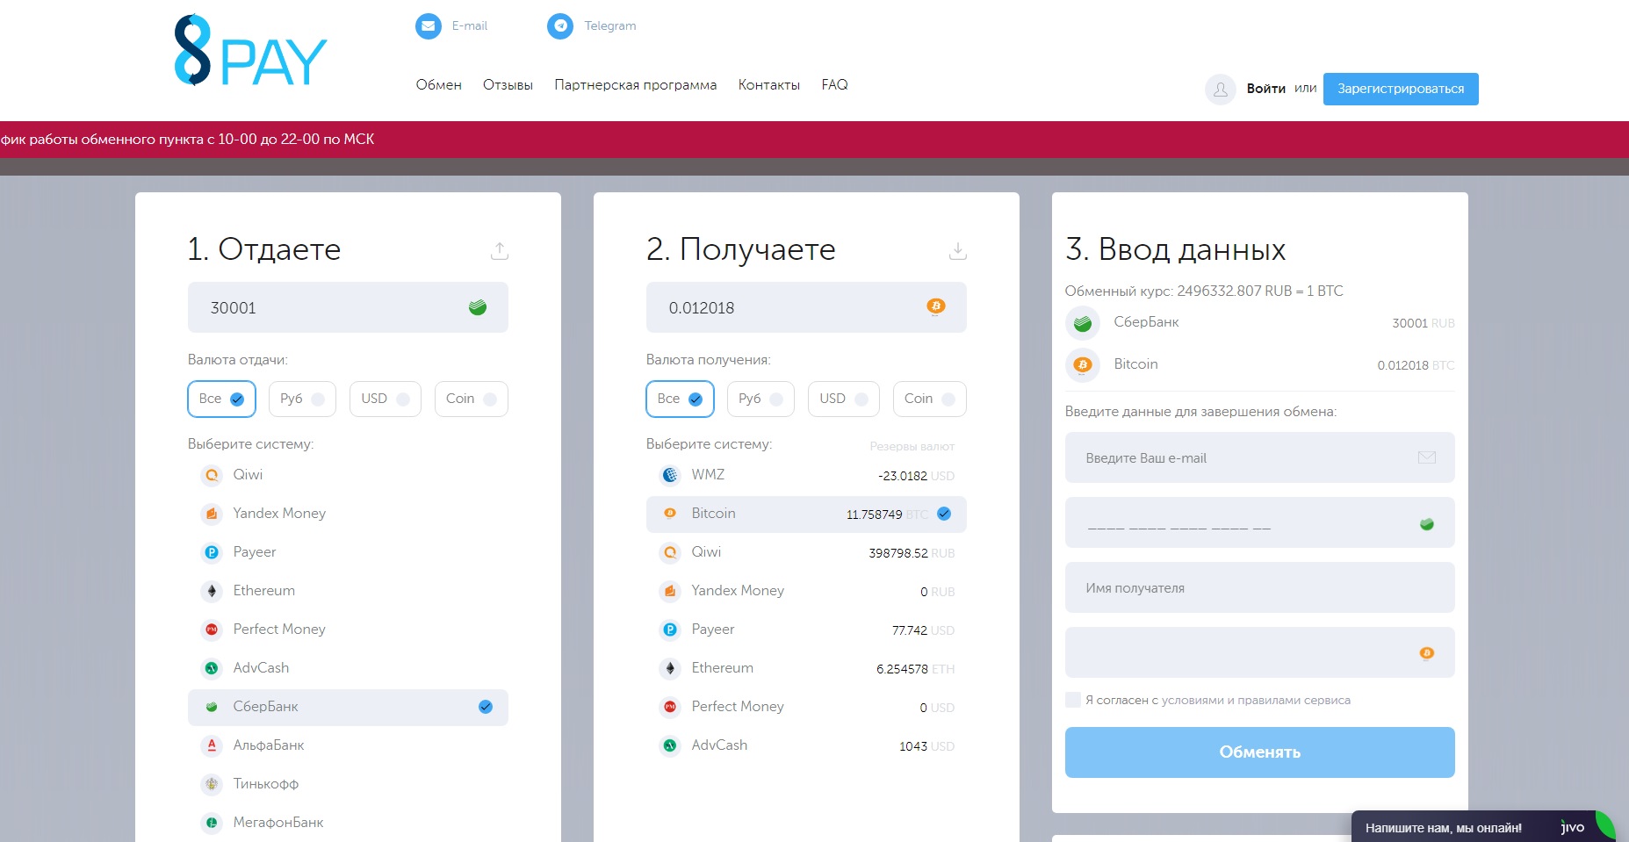1629x842 pixels.
Task: Click the 8PAY logo
Action: (x=250, y=51)
